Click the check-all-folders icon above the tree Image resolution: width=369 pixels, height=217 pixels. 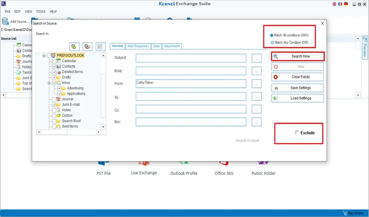tap(74, 46)
